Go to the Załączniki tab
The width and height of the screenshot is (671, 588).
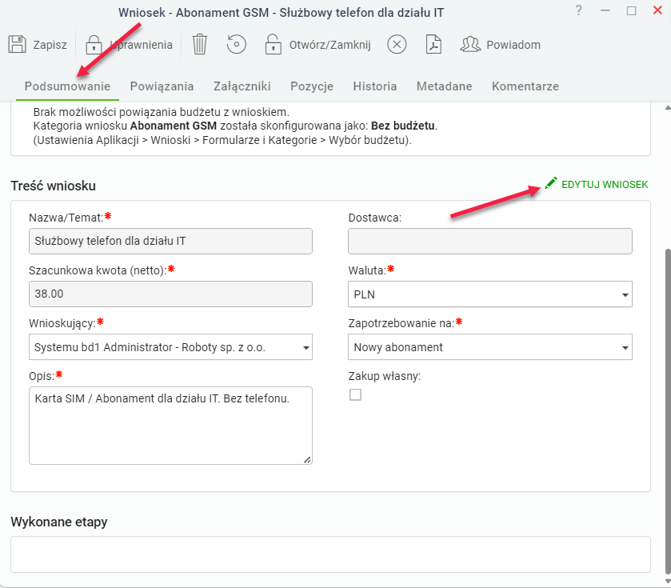click(x=242, y=86)
